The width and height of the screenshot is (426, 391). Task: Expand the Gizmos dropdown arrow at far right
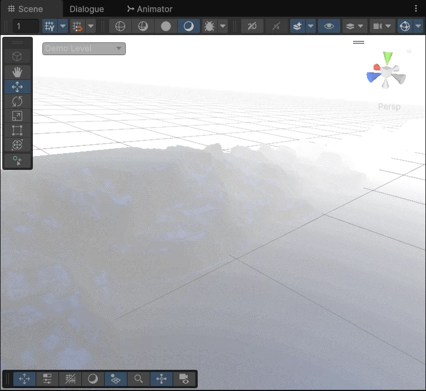coord(418,26)
